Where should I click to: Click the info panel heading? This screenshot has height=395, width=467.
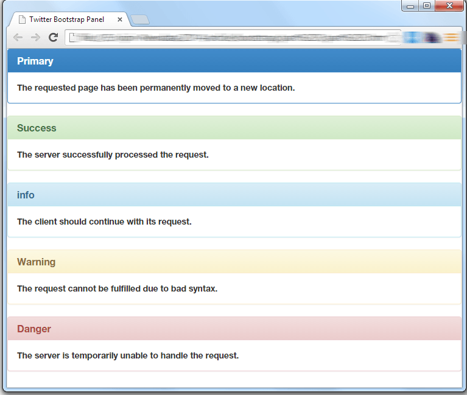[234, 195]
